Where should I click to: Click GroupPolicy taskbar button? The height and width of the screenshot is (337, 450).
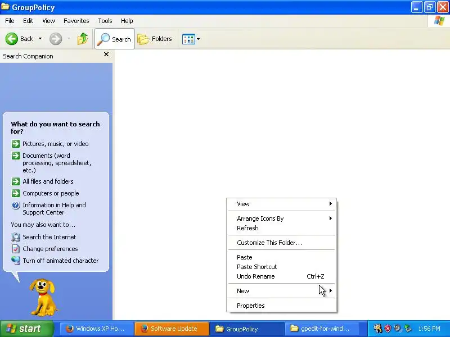click(247, 329)
